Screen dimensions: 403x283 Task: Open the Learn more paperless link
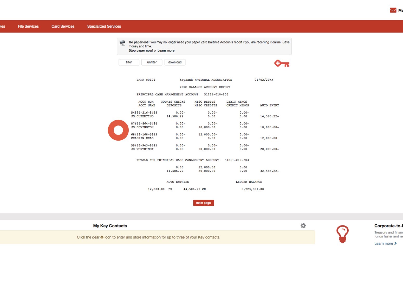166,51
